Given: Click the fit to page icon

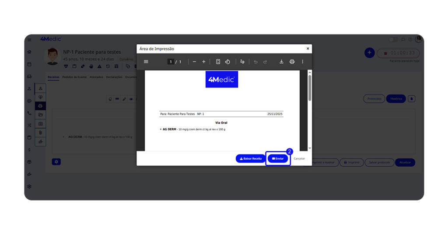Looking at the screenshot, I should [x=218, y=62].
